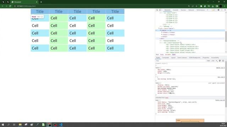Show more DevTools tabs chevron
Image resolution: width=227 pixels, height=127 pixels.
tap(207, 10)
